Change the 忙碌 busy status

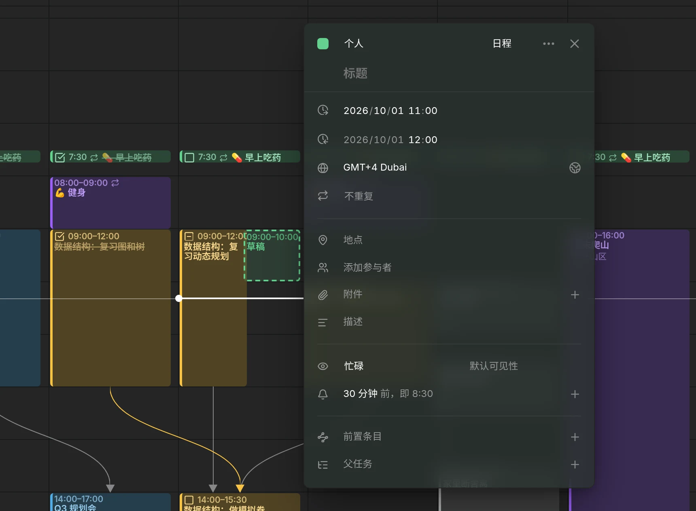[354, 366]
